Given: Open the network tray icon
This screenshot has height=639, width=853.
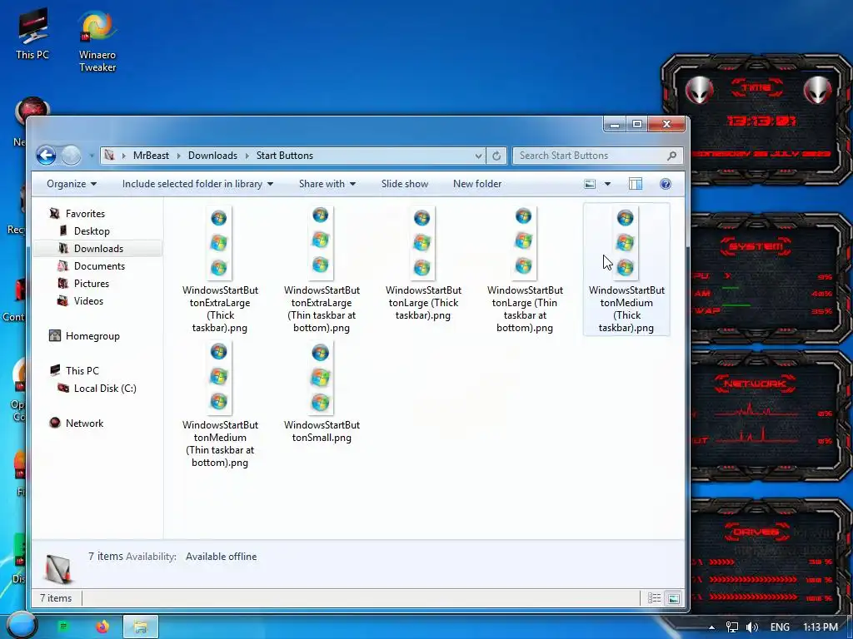Looking at the screenshot, I should pos(731,627).
